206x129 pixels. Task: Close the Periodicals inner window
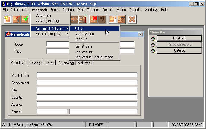click(x=141, y=34)
